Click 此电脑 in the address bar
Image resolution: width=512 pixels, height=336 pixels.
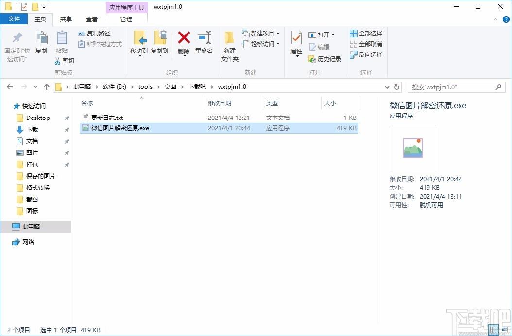[82, 87]
